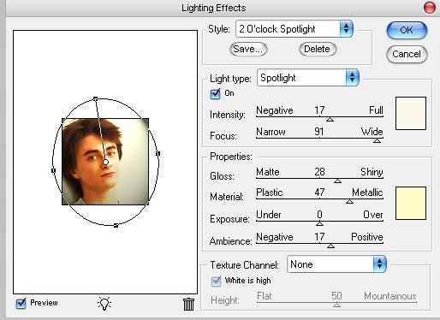Click the Save... style button
This screenshot has width=440, height=320.
coord(248,49)
